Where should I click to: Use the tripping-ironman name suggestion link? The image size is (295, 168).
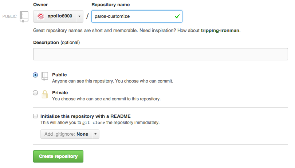tap(220, 31)
